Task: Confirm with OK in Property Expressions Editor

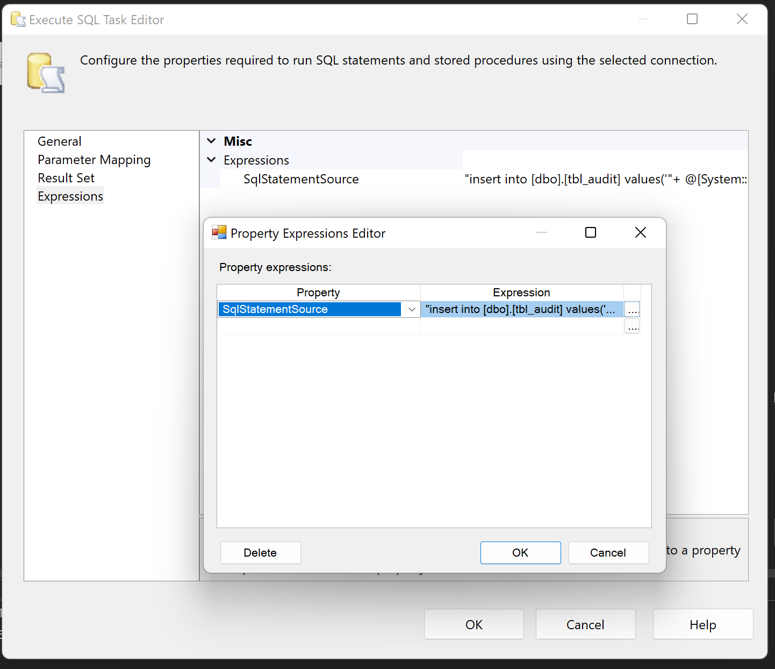Action: click(520, 553)
